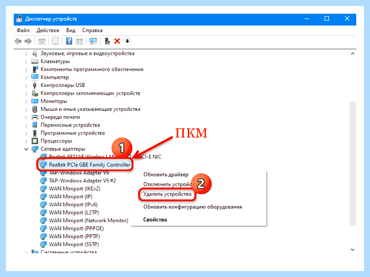Expand the Мониторы node
370x277 pixels.
(x=26, y=101)
